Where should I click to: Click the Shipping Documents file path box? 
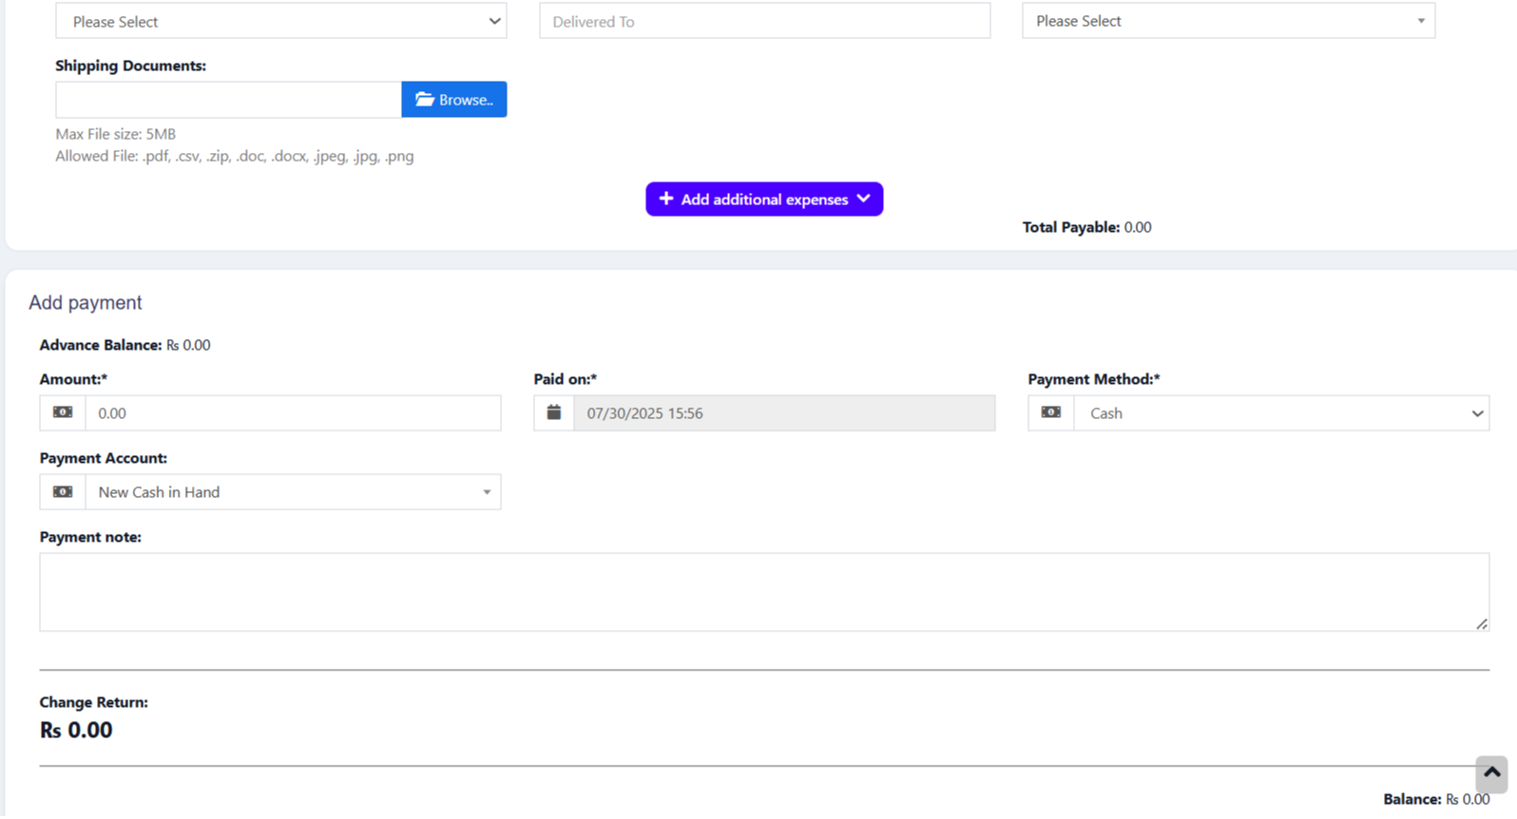click(228, 100)
